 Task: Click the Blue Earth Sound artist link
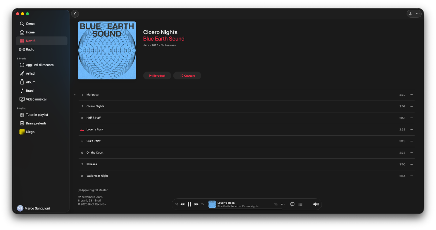[164, 39]
